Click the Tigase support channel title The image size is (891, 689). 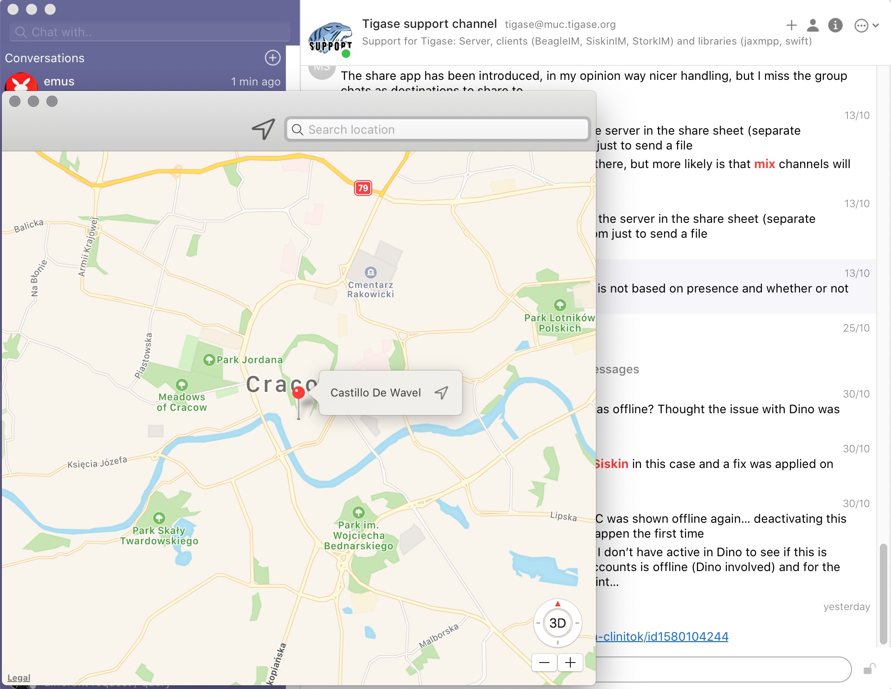tap(429, 24)
